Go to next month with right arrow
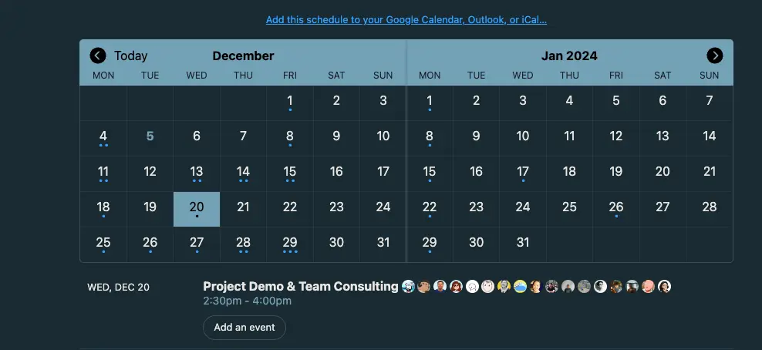The image size is (762, 350). [x=714, y=56]
